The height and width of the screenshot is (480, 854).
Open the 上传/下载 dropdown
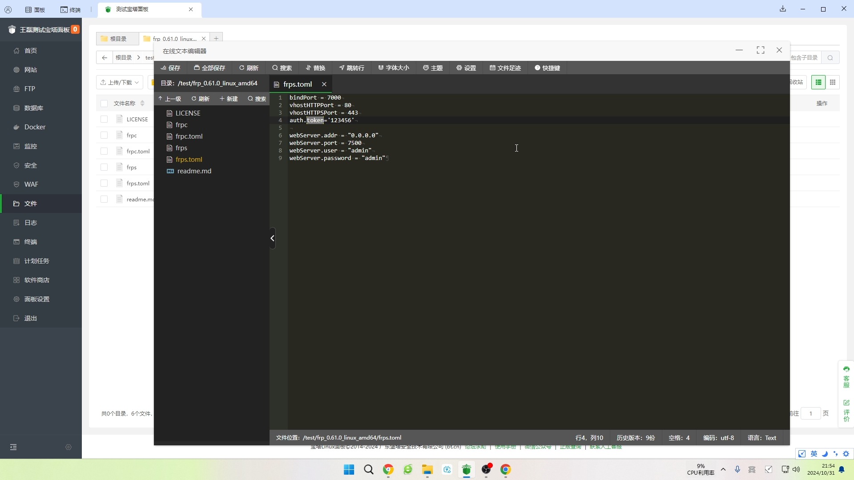click(x=120, y=82)
